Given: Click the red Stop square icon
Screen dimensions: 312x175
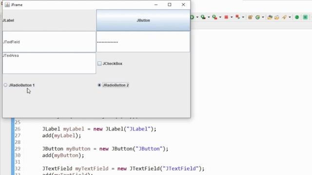Looking at the screenshot, I should click(x=226, y=17).
